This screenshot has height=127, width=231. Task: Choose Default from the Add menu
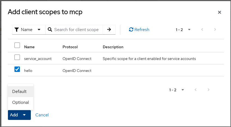20,92
